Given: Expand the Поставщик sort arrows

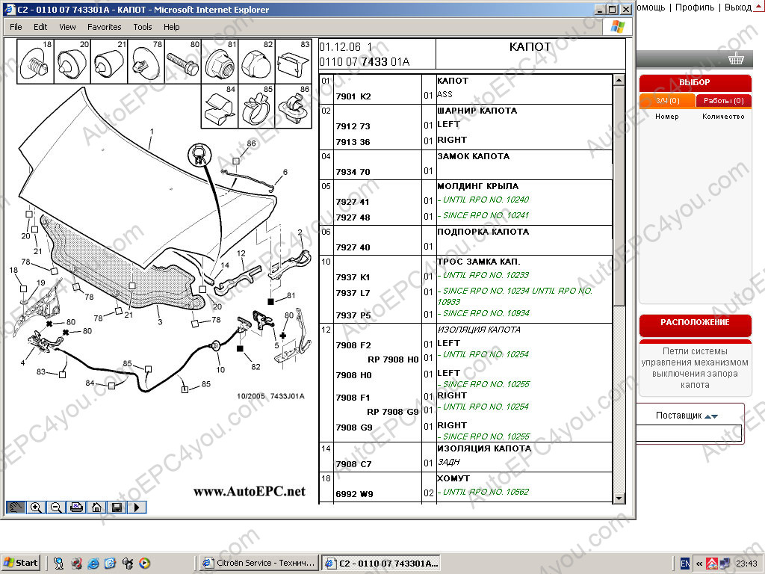Looking at the screenshot, I should click(x=711, y=416).
